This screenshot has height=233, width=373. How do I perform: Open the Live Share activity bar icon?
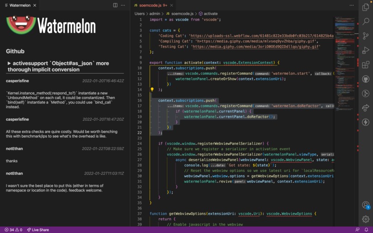pyautogui.click(x=366, y=108)
